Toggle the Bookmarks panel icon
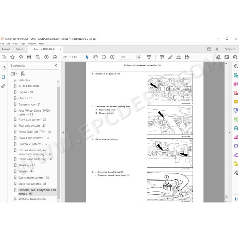This screenshot has width=239, height=239. (3, 77)
